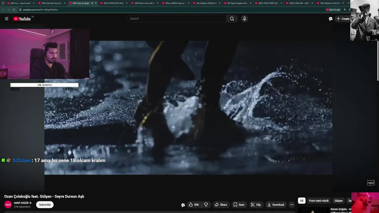Click in the YouTube search field
This screenshot has width=379, height=213.
[177, 19]
